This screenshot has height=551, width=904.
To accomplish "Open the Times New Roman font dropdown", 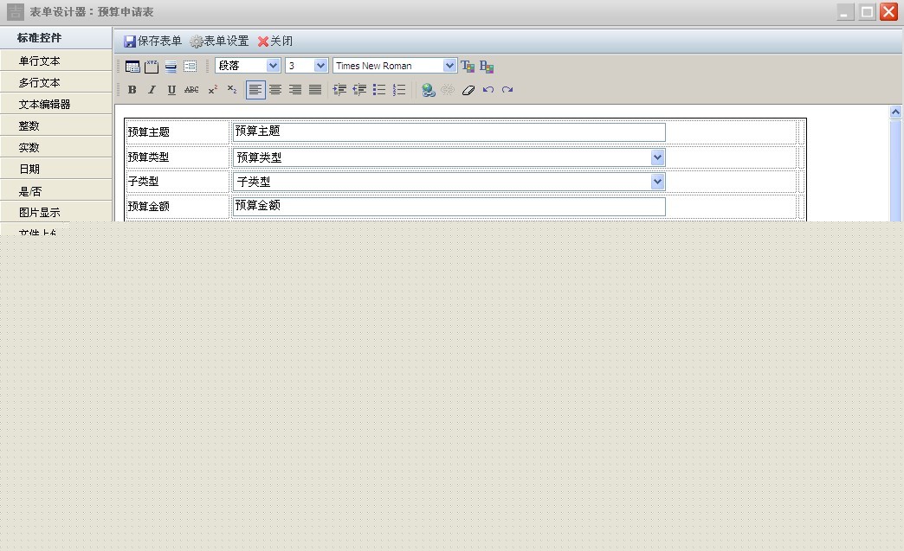I will [395, 66].
